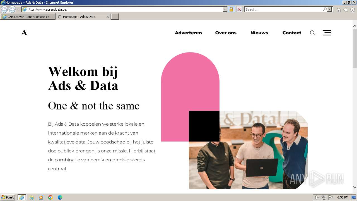
Task: Open a new blank tab
Action: [115, 17]
